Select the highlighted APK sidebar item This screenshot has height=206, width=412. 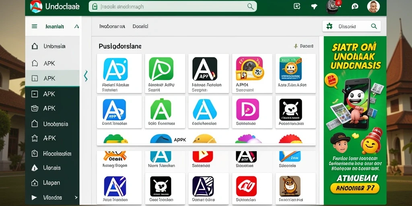pyautogui.click(x=52, y=78)
